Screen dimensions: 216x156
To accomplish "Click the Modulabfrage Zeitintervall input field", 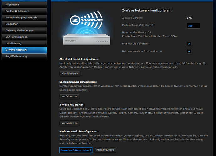I will (193, 26).
